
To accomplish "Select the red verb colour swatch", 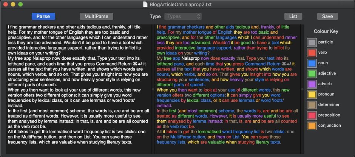I will click(x=312, y=53).
